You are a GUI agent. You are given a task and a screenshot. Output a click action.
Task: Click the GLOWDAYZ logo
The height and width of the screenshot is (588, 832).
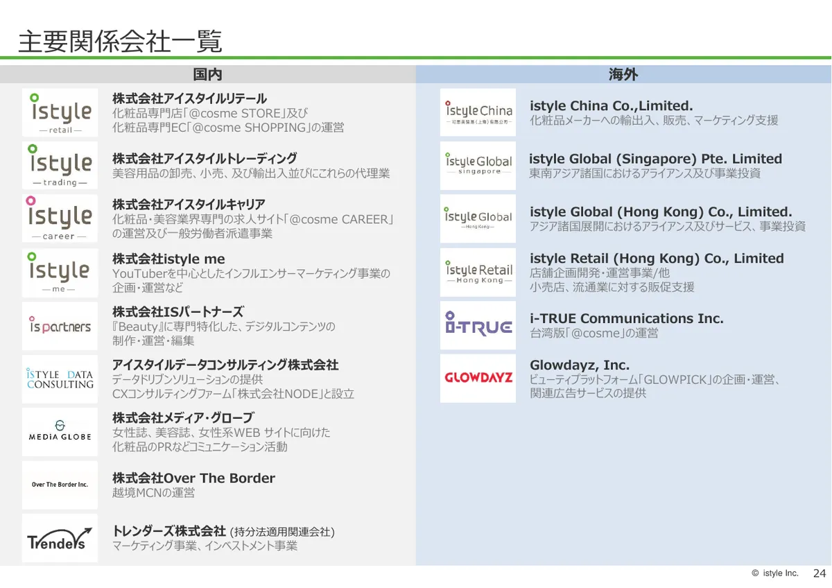click(478, 379)
